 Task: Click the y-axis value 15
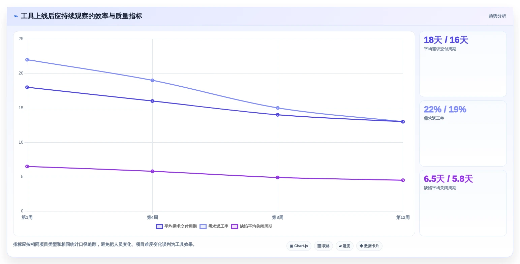click(x=21, y=108)
